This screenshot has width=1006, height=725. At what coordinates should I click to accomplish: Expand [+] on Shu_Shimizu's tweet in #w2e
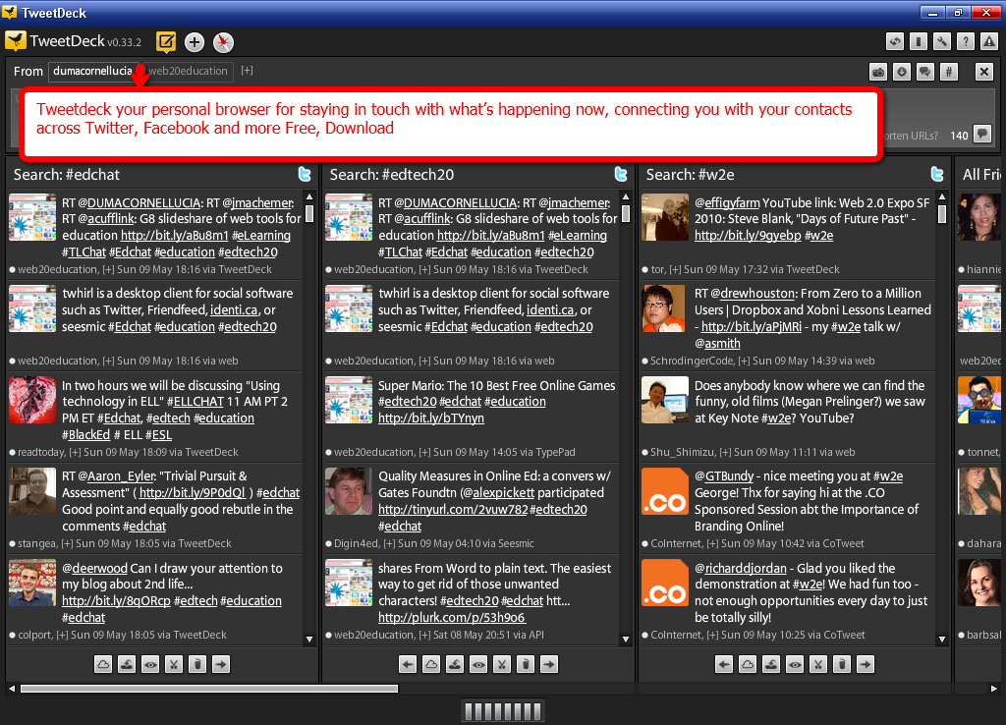tap(726, 452)
